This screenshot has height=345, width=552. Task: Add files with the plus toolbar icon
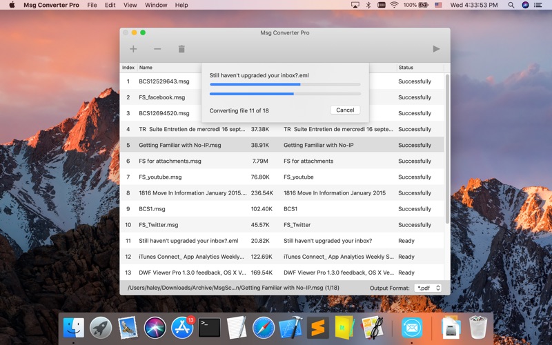click(133, 49)
